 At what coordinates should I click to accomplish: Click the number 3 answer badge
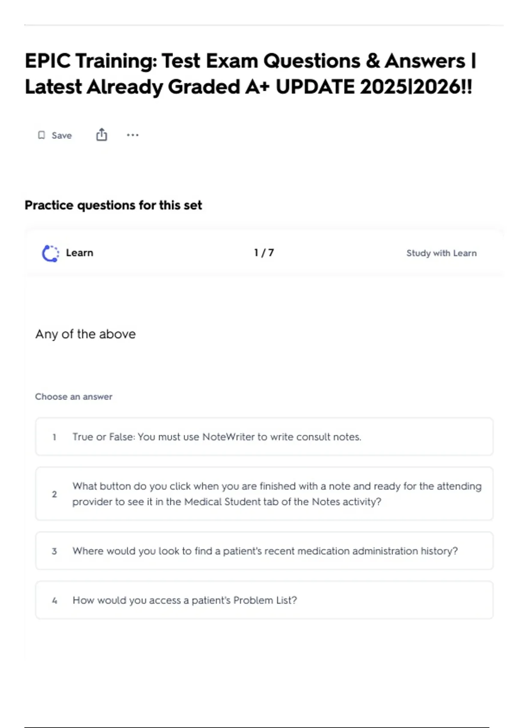click(x=54, y=551)
